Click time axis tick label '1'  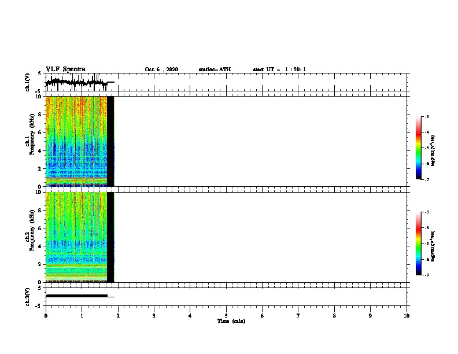point(82,315)
